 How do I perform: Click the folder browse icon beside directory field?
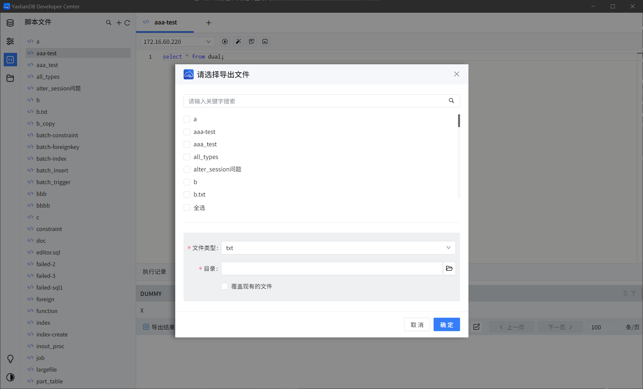(x=449, y=268)
